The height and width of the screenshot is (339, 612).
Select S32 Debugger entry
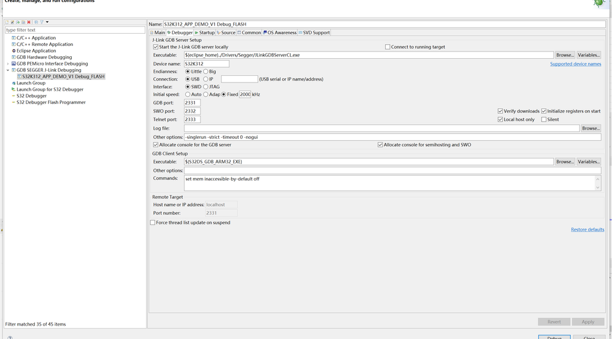tap(31, 96)
